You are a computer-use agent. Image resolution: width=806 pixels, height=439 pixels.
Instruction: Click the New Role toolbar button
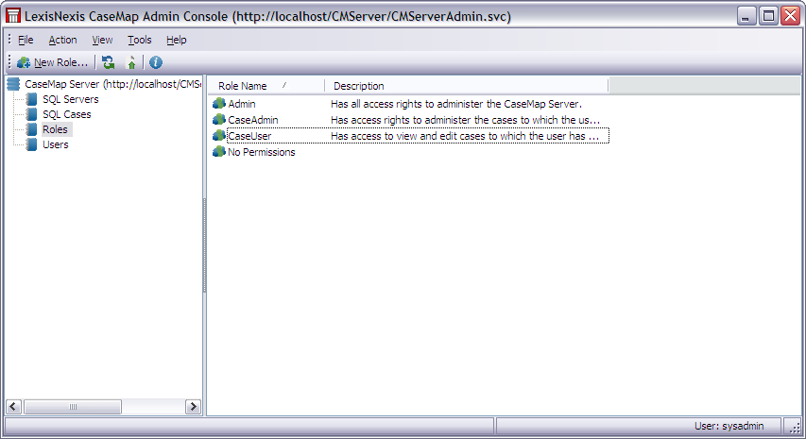pos(52,62)
